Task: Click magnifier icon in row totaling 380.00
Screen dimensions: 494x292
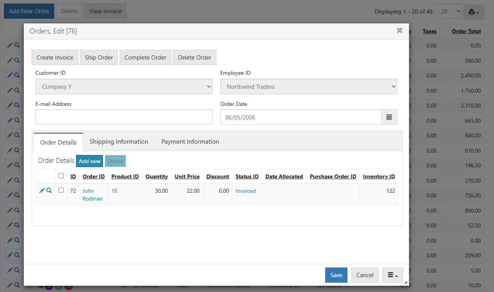Action: tap(17, 60)
